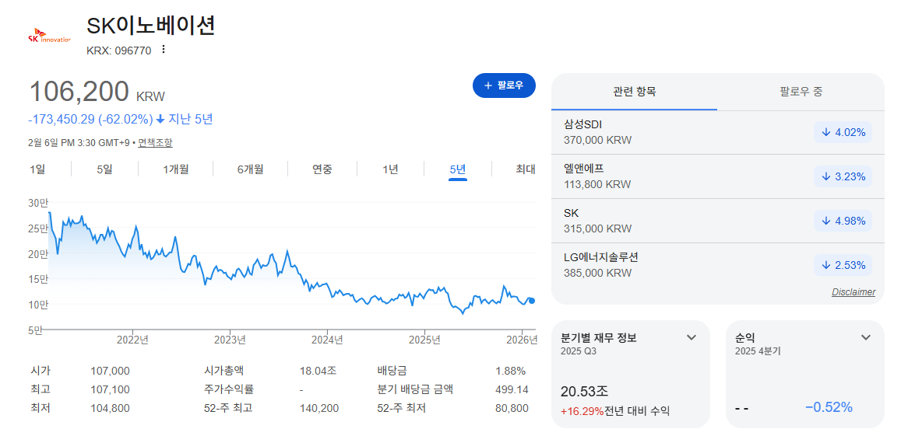
Task: Click the 4.02% down change badge
Action: (843, 132)
